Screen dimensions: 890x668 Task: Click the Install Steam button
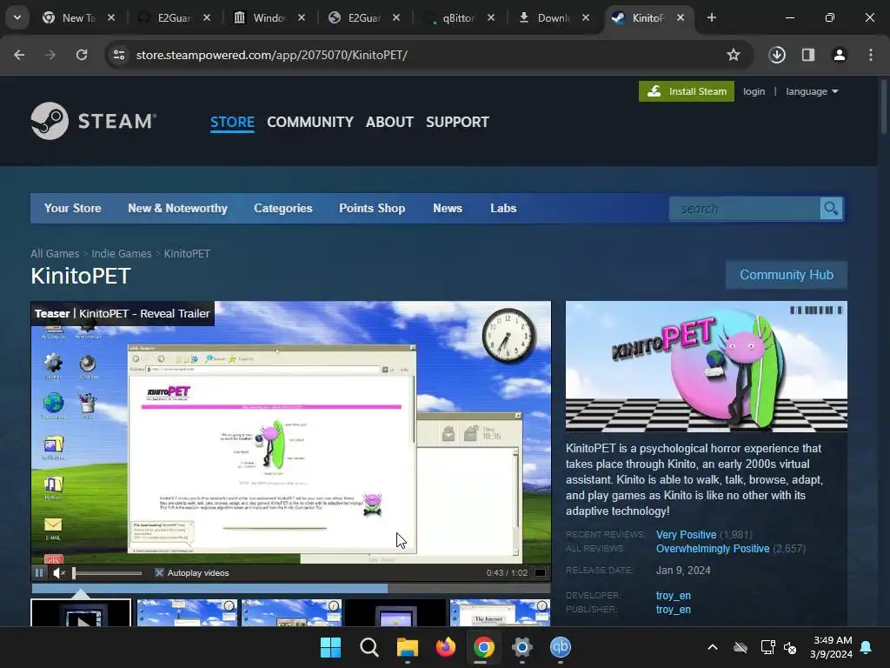point(687,91)
